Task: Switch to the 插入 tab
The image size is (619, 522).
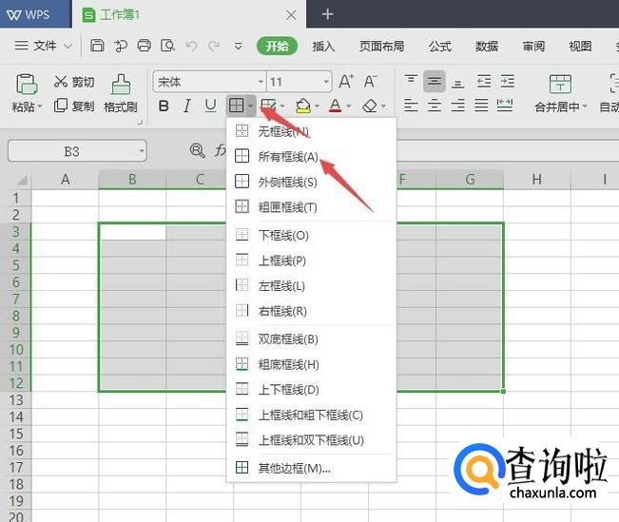Action: (323, 47)
